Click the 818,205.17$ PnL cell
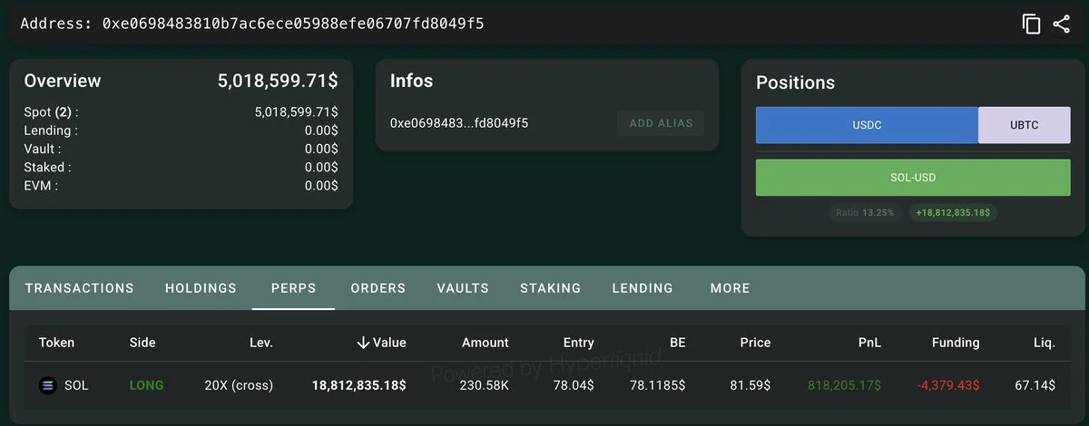 (844, 385)
